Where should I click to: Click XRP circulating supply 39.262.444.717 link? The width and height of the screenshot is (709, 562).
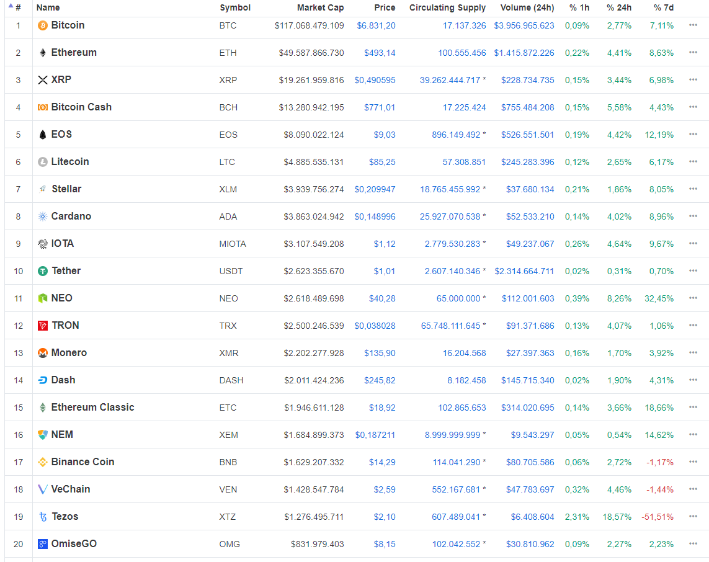point(450,80)
